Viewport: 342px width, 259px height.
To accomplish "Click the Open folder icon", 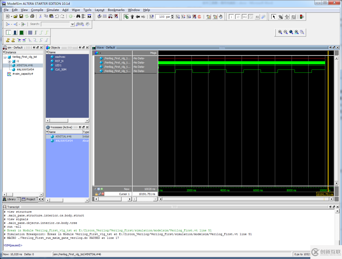I will click(x=15, y=16).
